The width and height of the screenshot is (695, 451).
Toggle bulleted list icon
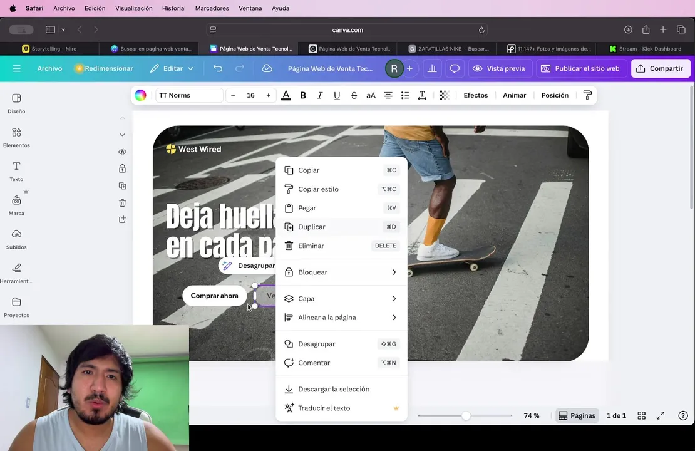click(404, 95)
